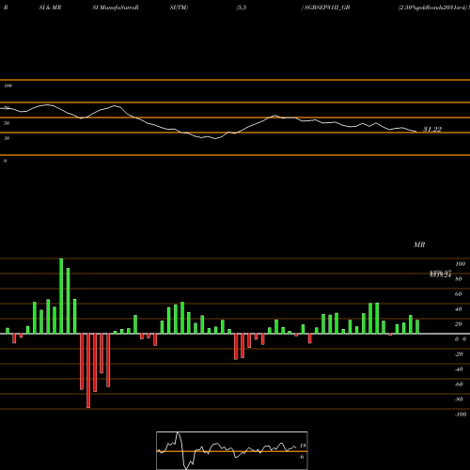Click the last green bar in MR histogram

[417, 327]
